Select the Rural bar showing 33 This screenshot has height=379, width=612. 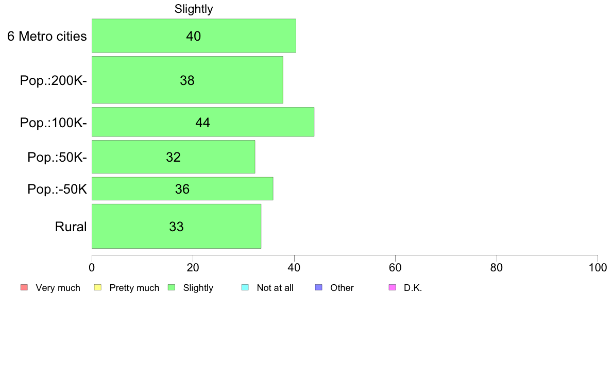(176, 227)
